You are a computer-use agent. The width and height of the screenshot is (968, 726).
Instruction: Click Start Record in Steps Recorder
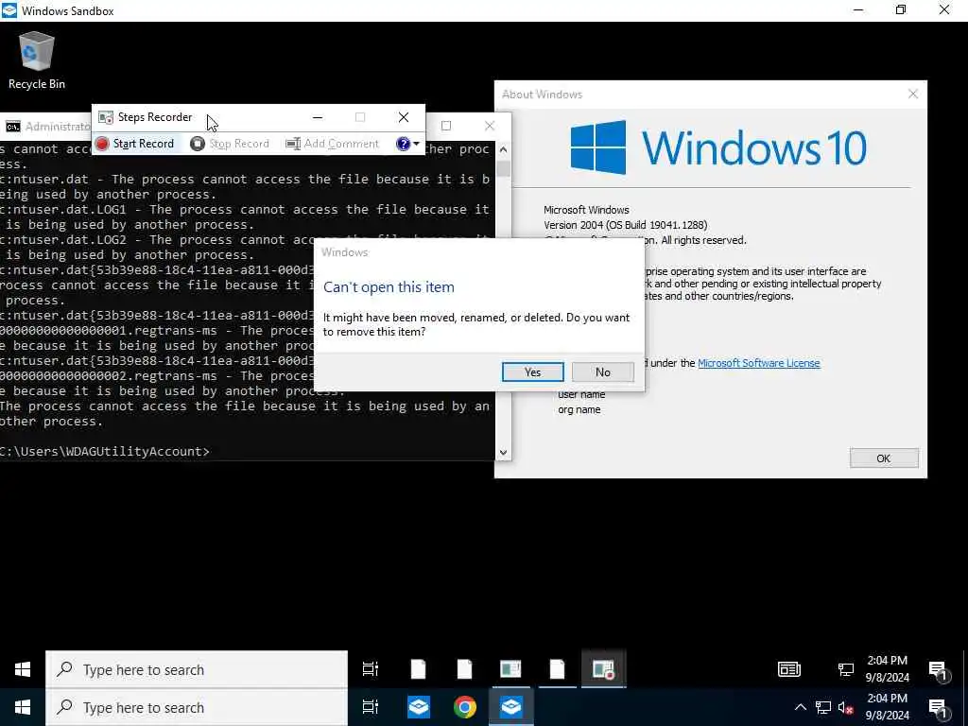134,144
